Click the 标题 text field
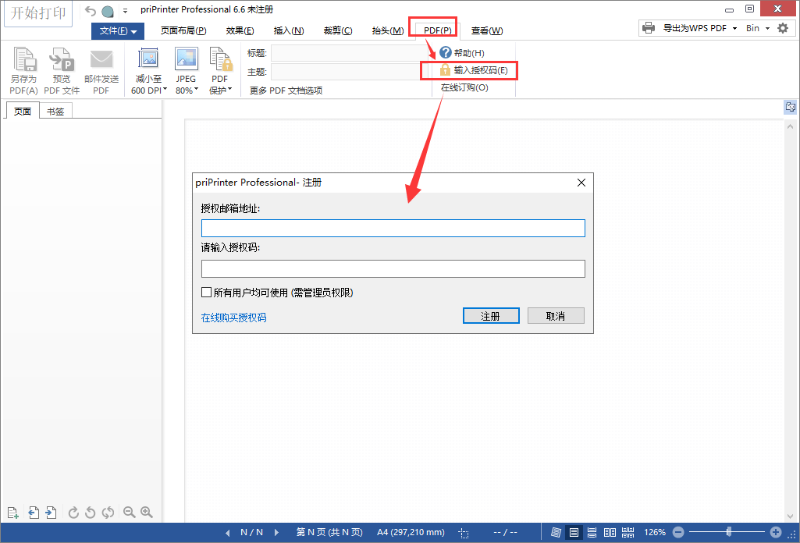Screen dimensions: 800x543 (x=350, y=53)
